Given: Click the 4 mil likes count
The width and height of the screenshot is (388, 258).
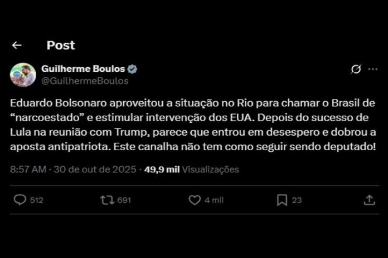Looking at the screenshot, I should click(x=213, y=200).
